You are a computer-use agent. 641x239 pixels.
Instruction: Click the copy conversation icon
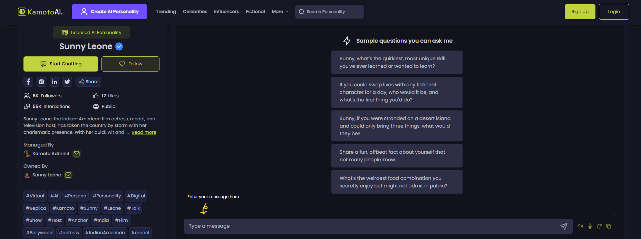(x=609, y=226)
